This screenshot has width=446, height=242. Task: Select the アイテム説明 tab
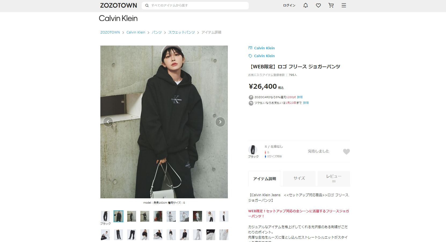[265, 178]
